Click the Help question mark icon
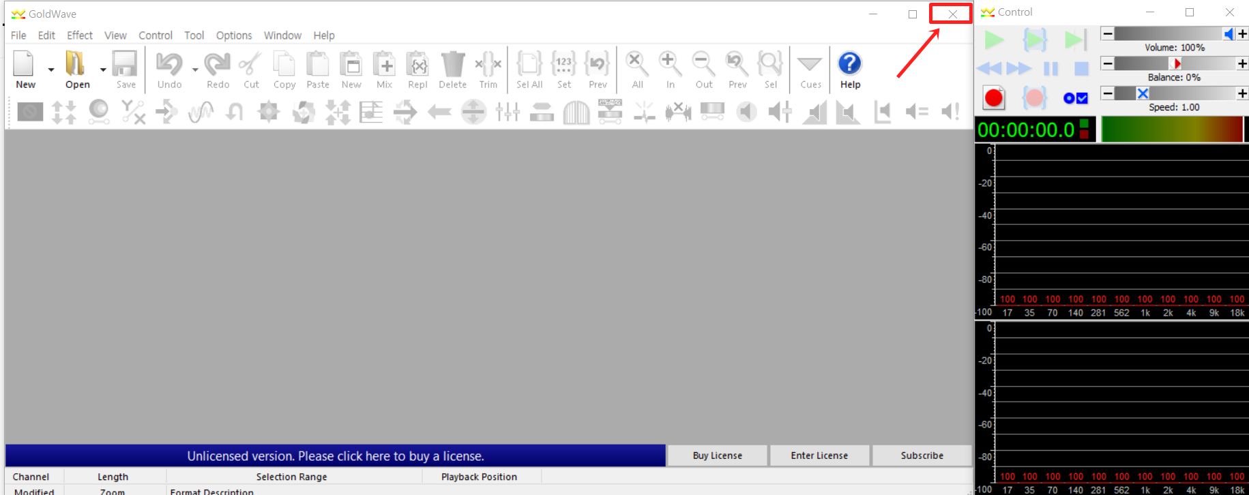Image resolution: width=1249 pixels, height=495 pixels. tap(849, 63)
